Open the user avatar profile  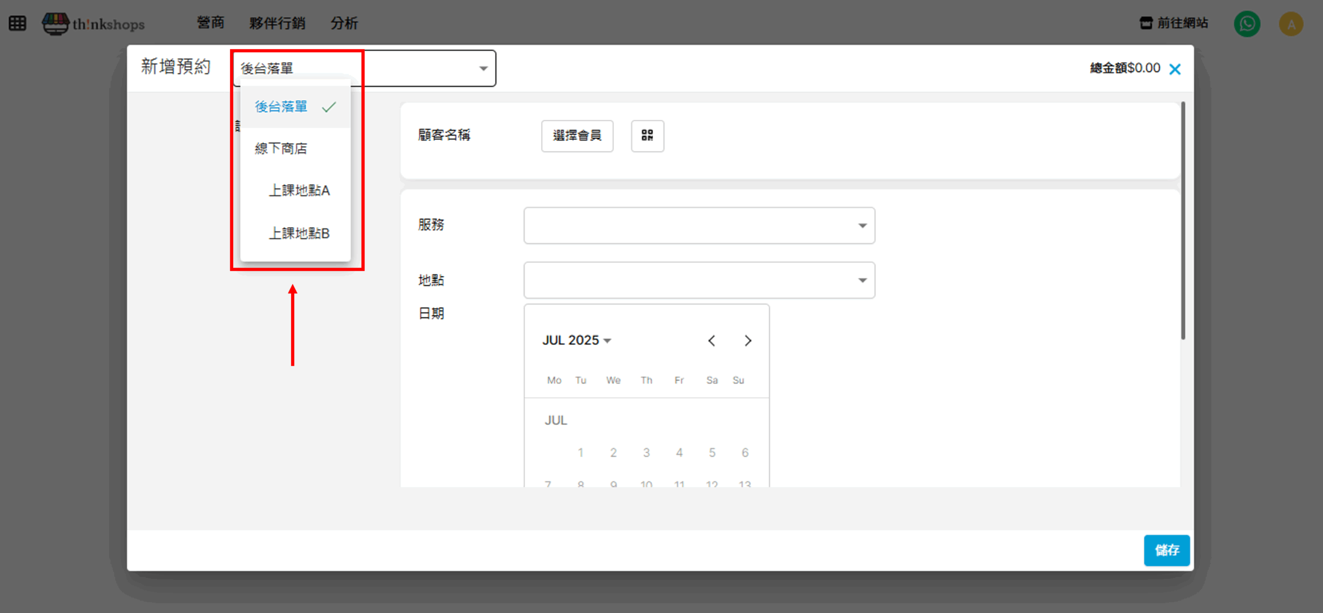1290,24
